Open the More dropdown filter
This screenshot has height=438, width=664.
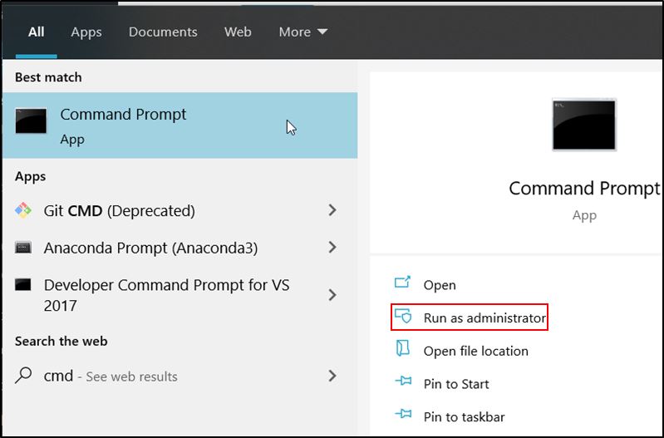302,32
